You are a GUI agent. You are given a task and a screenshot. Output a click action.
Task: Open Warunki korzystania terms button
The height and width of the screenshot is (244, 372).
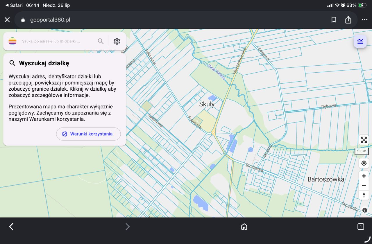88,134
